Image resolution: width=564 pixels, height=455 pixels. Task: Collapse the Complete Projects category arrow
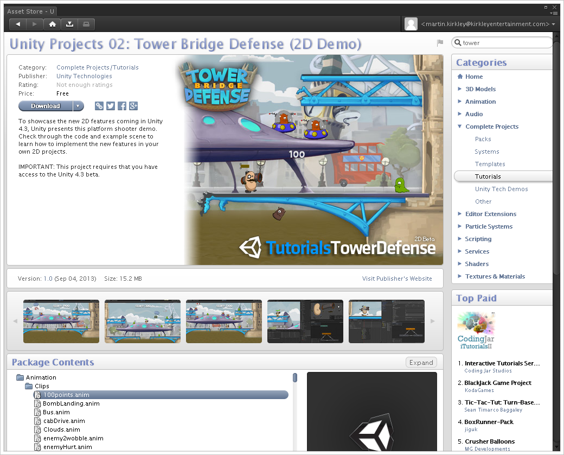point(459,126)
